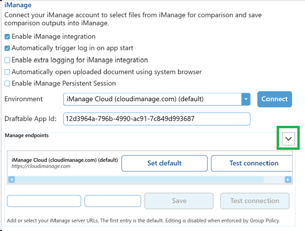Click the selected iManage Cloud environment value

coord(135,99)
